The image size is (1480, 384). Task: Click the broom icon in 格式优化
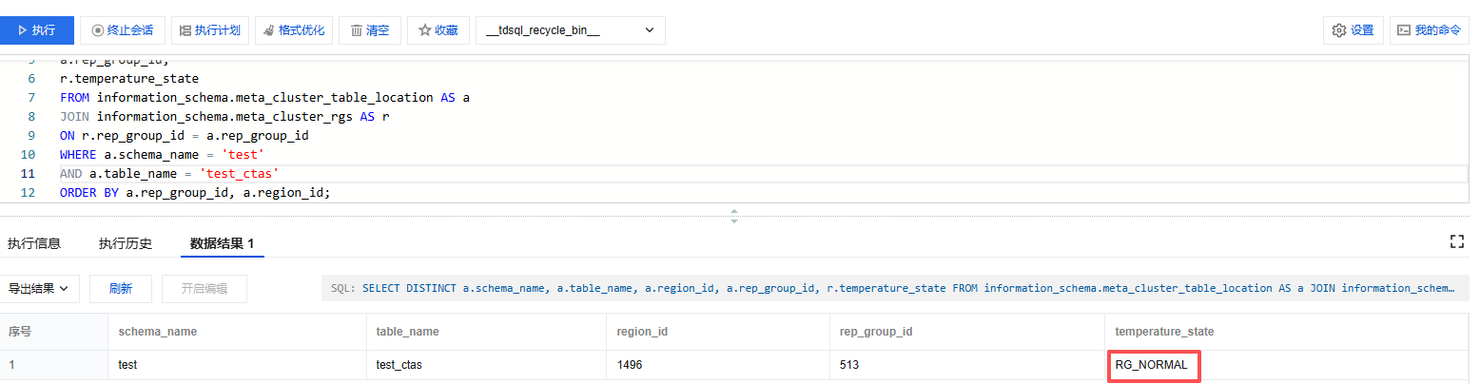coord(269,30)
